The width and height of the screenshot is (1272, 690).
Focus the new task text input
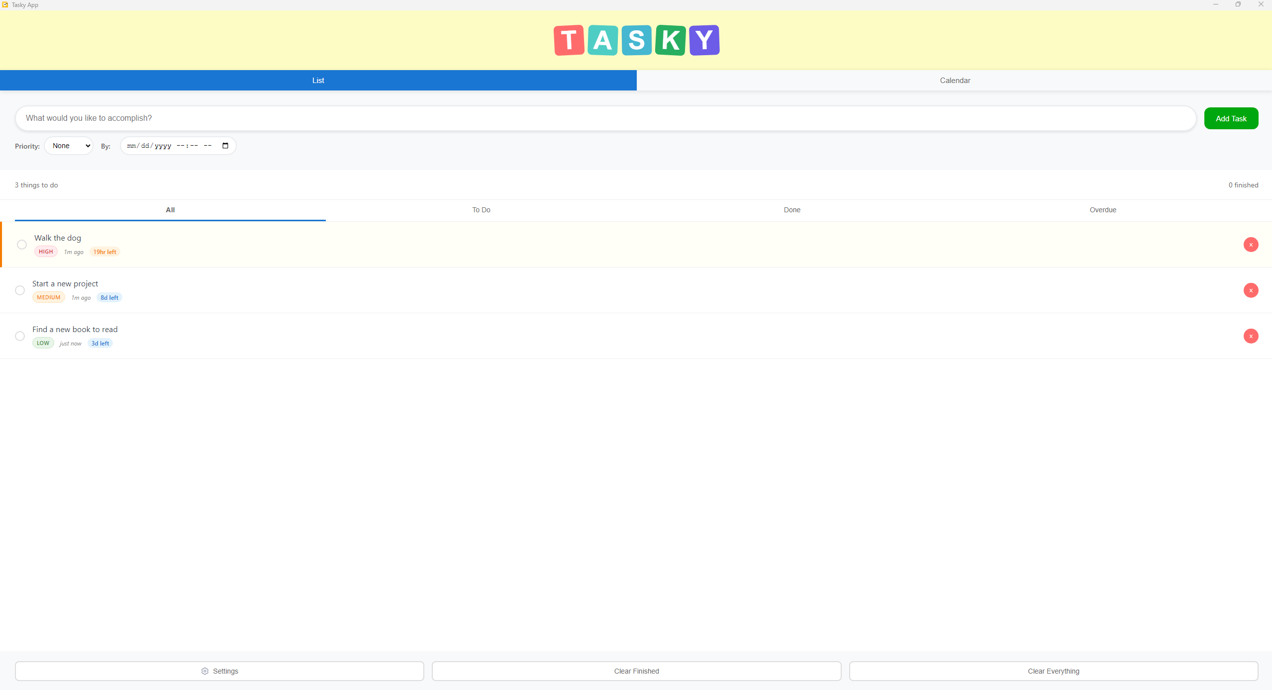tap(605, 118)
